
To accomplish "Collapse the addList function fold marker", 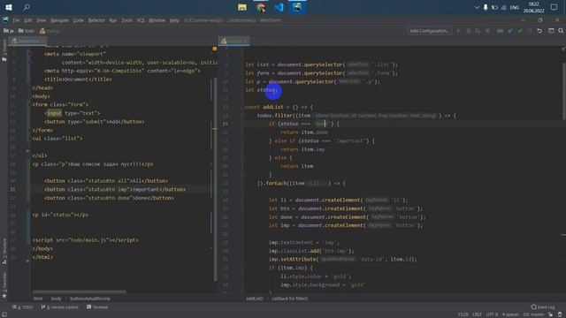I will tap(243, 107).
